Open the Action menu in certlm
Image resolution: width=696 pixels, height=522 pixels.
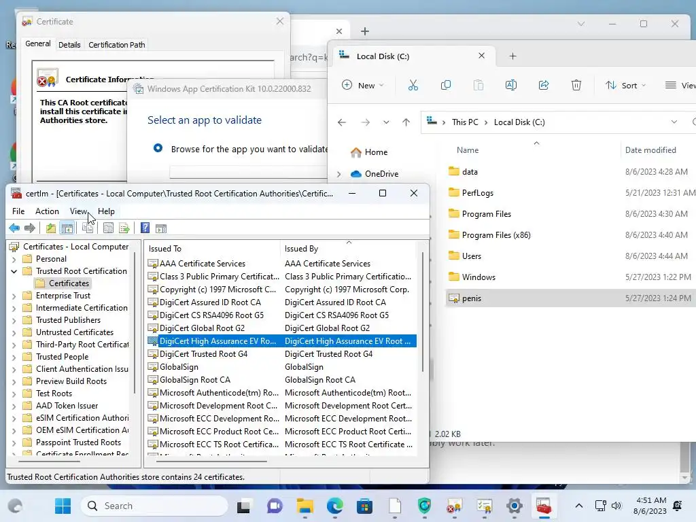point(47,211)
